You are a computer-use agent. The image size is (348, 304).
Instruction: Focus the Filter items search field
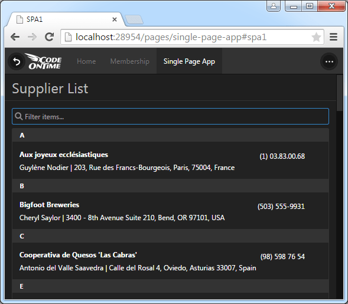[x=170, y=116]
